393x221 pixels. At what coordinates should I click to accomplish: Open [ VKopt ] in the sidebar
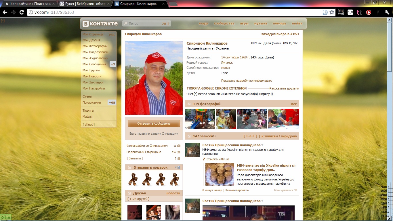[x=89, y=125]
